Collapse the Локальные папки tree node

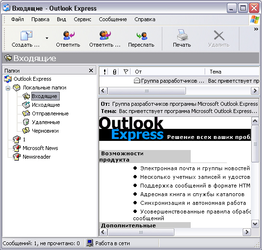(x=8, y=88)
